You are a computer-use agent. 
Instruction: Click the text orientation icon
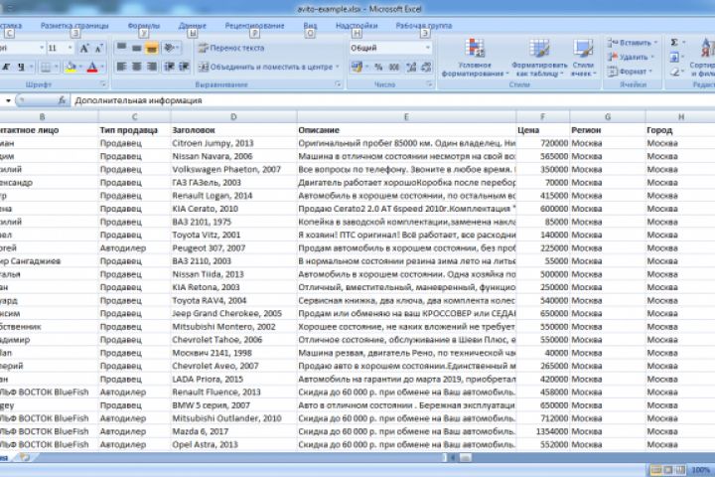click(170, 48)
